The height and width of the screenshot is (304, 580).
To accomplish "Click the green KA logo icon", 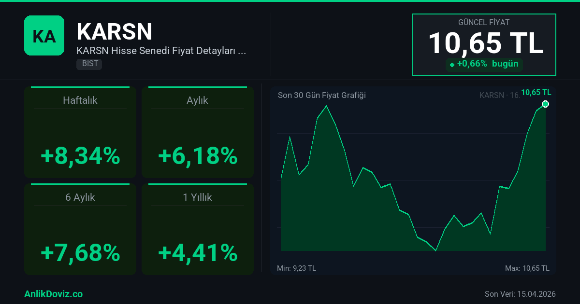I will [44, 35].
